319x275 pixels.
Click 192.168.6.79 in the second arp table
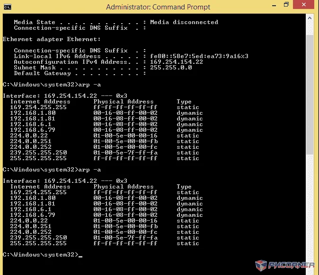[33, 215]
